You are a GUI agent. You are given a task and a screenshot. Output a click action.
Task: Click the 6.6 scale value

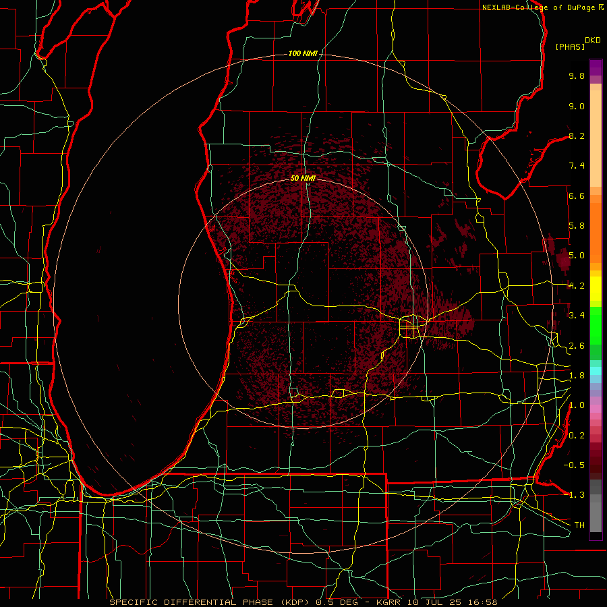pyautogui.click(x=577, y=196)
